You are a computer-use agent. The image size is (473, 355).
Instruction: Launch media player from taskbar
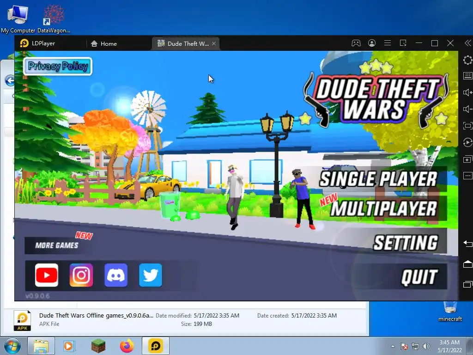[69, 346]
